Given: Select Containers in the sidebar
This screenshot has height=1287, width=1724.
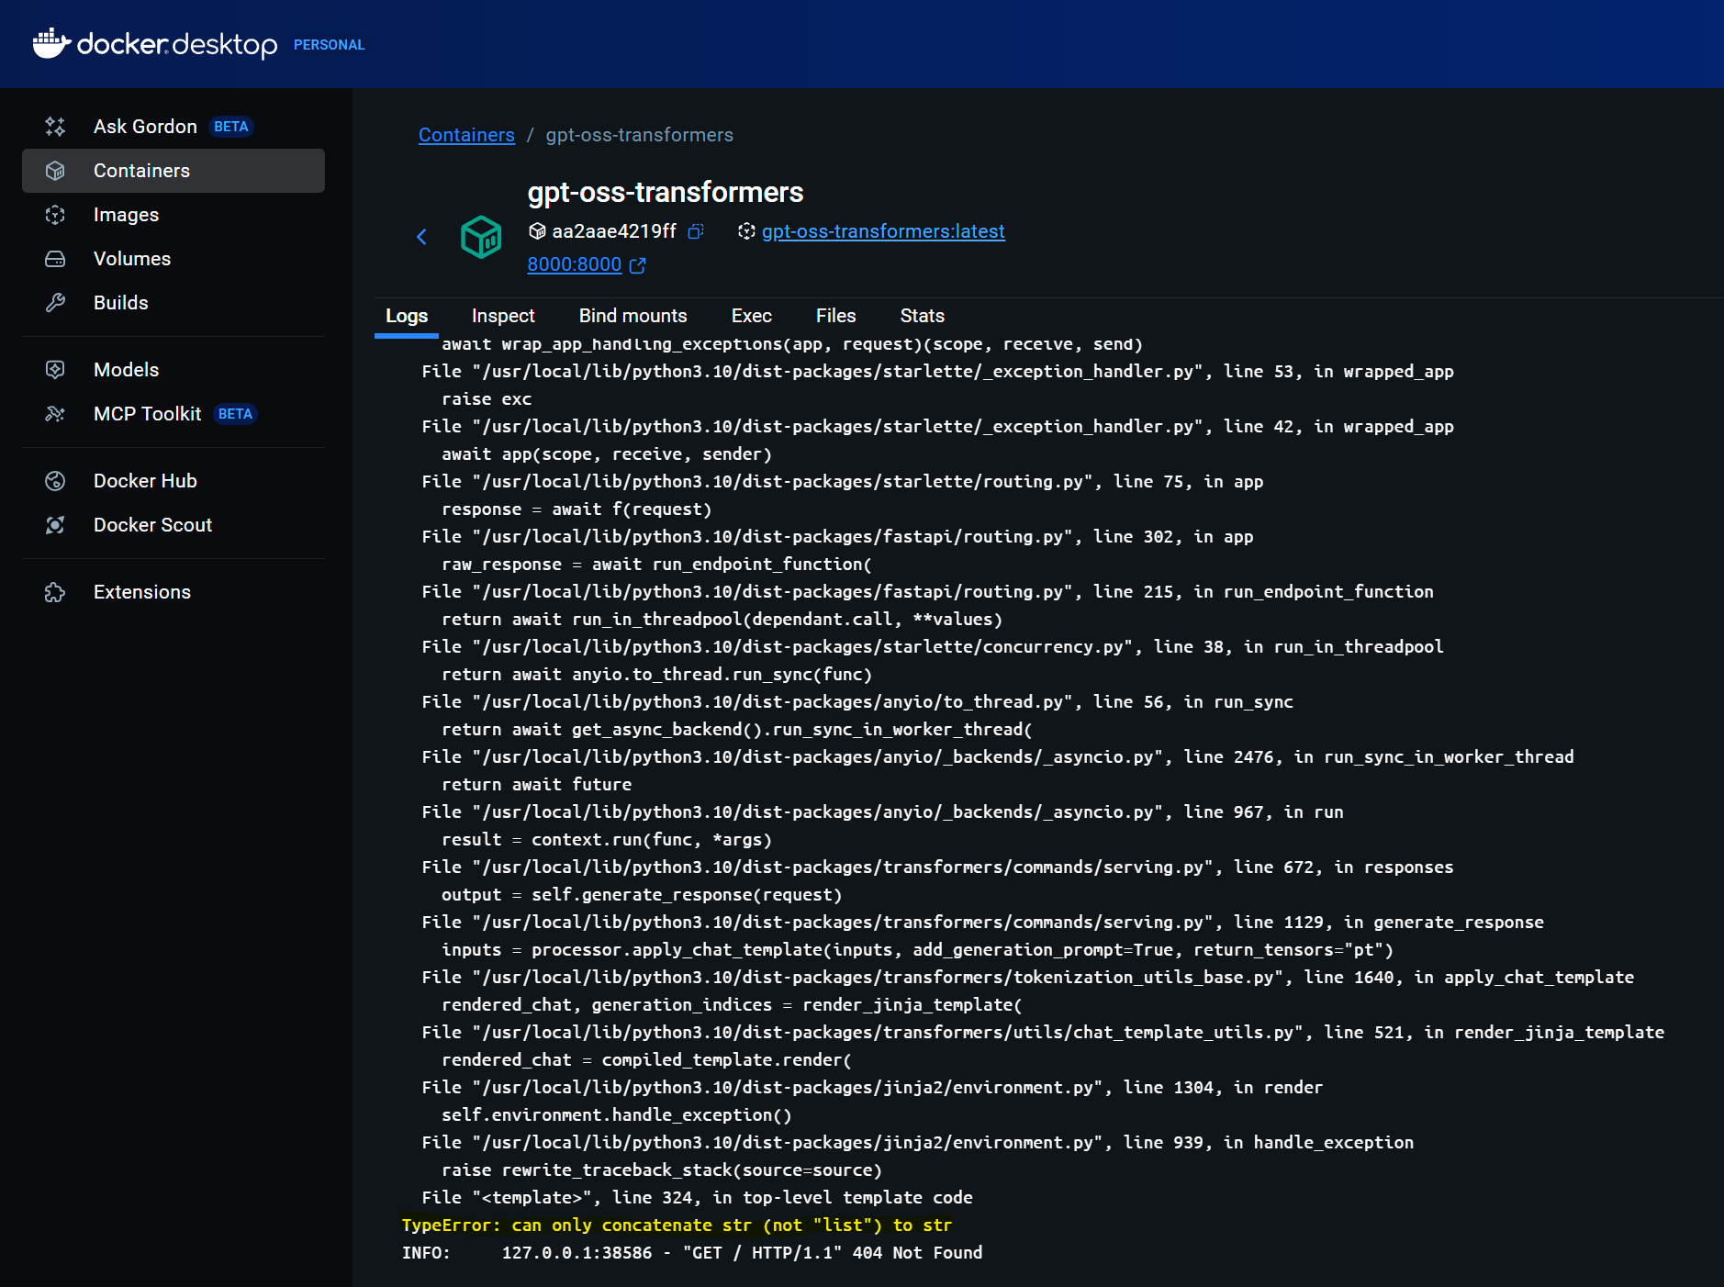Looking at the screenshot, I should pyautogui.click(x=174, y=171).
